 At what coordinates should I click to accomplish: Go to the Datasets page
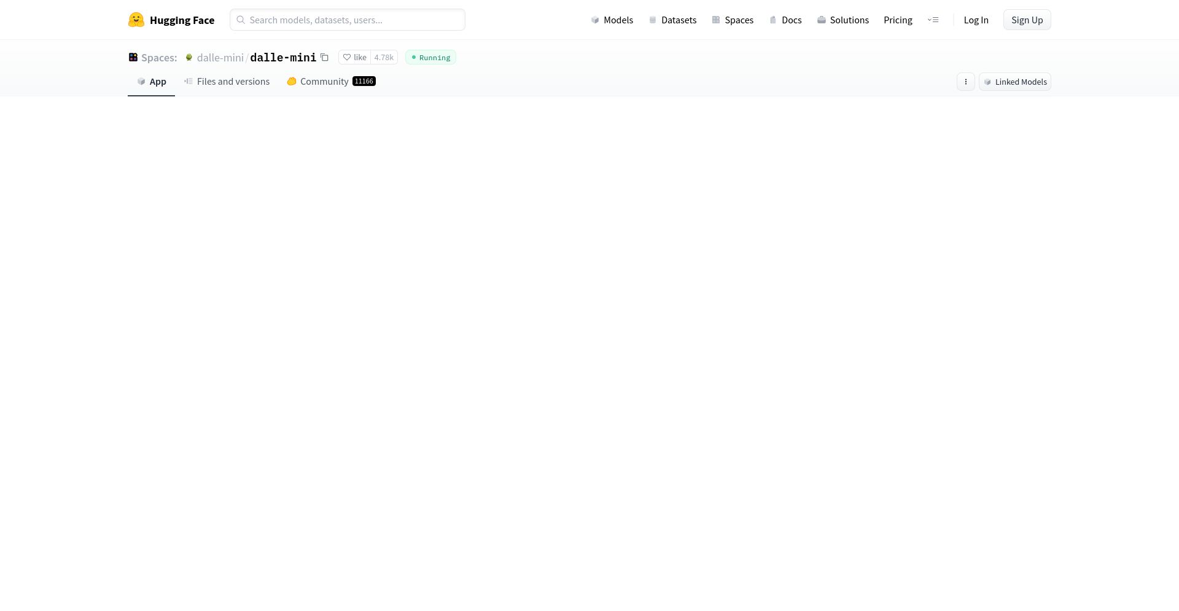[x=672, y=20]
